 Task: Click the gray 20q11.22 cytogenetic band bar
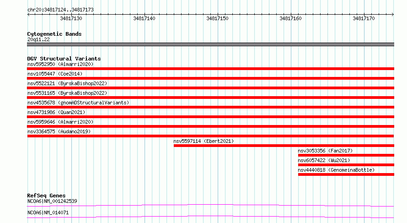pyautogui.click(x=210, y=44)
